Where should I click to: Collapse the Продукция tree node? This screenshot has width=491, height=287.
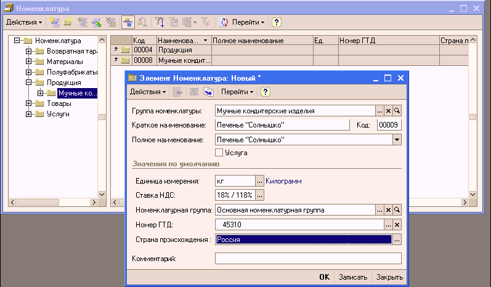point(28,83)
